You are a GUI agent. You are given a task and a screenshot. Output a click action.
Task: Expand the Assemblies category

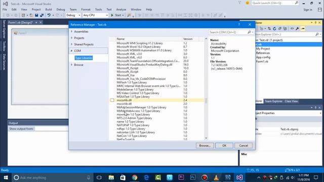pos(72,31)
